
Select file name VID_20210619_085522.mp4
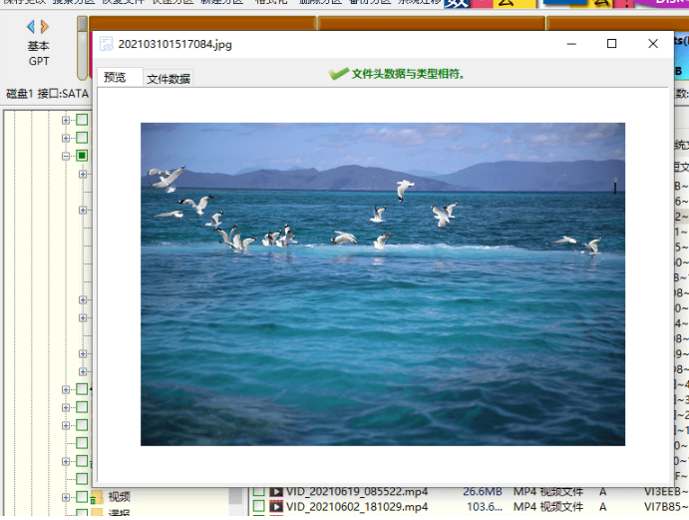(357, 491)
